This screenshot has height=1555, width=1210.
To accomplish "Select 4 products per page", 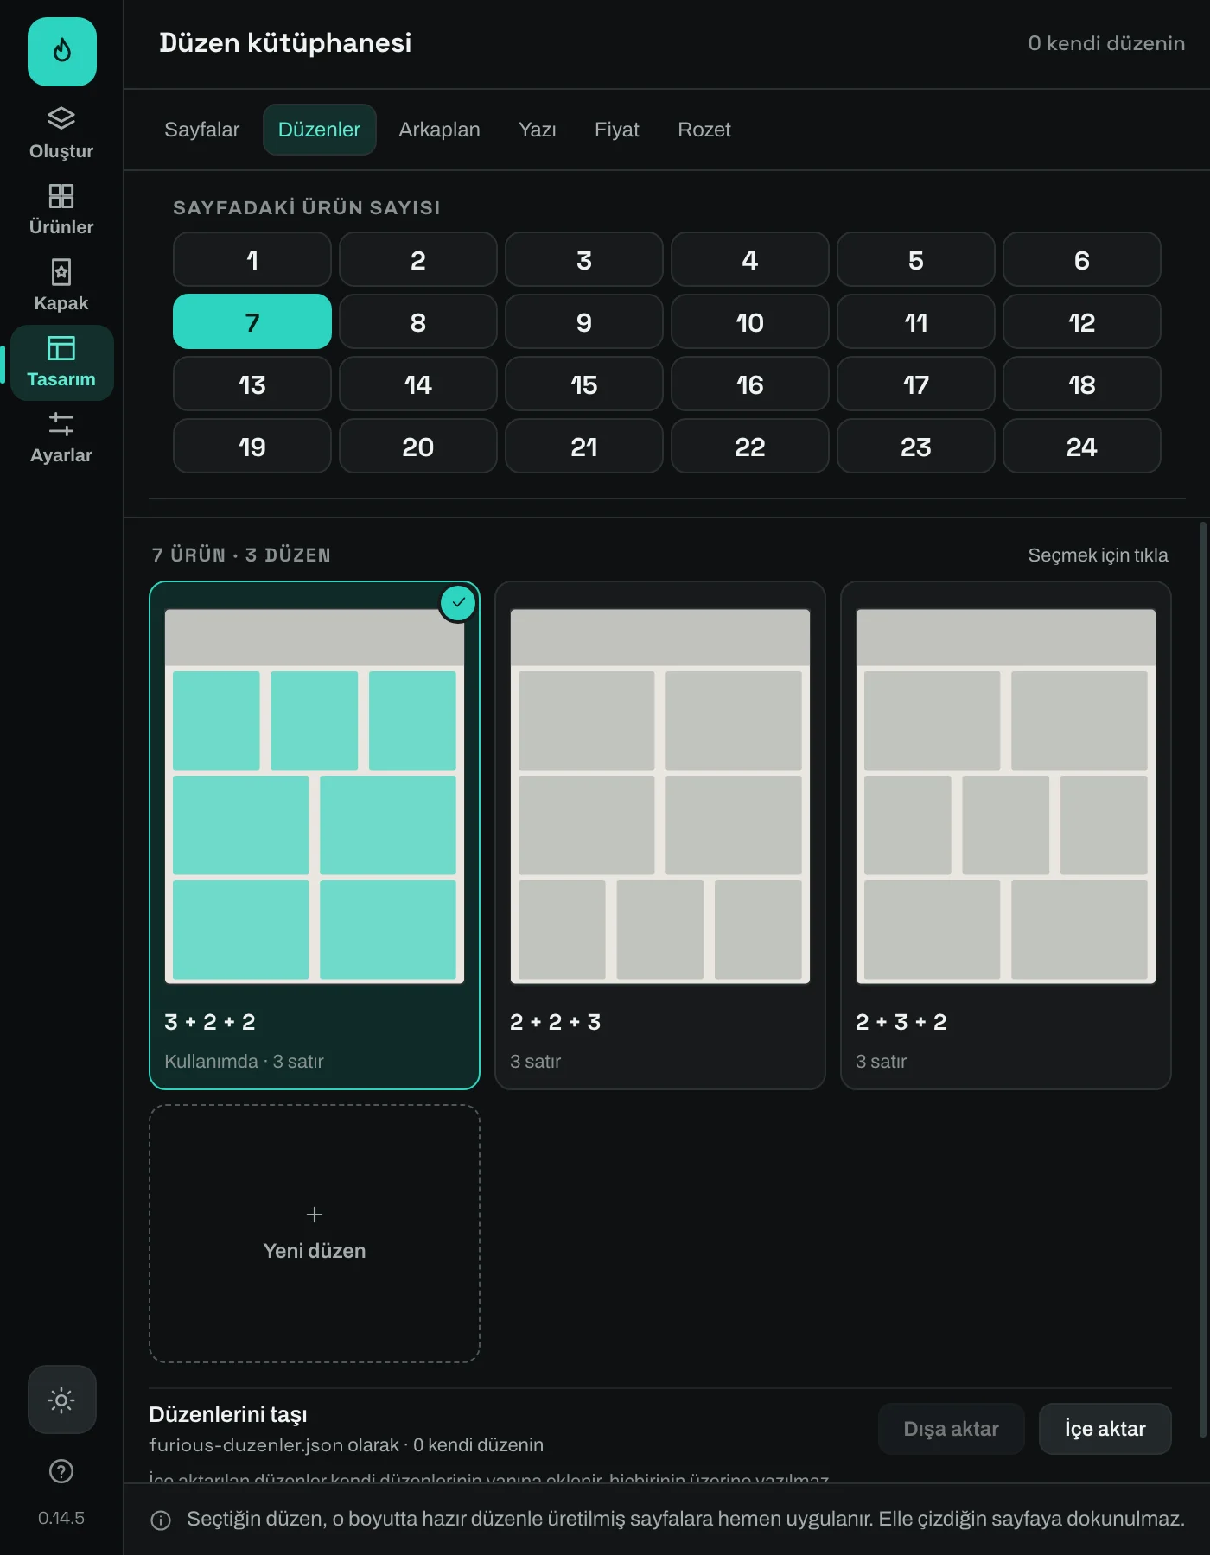I will pyautogui.click(x=750, y=259).
